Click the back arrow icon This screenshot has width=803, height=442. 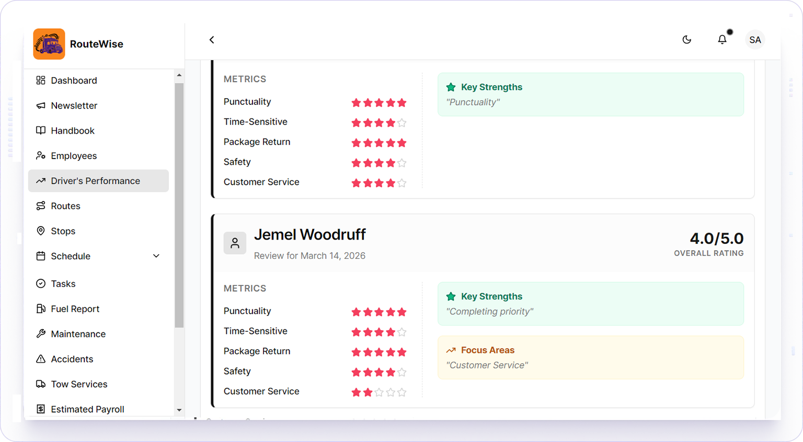tap(212, 40)
